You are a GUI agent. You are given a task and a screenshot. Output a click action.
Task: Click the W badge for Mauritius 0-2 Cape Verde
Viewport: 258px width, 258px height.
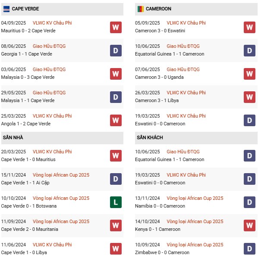click(116, 27)
